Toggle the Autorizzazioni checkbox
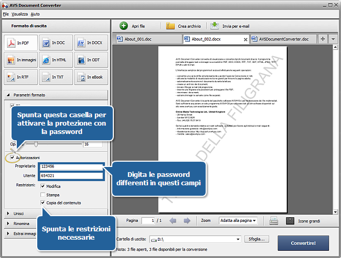The width and height of the screenshot is (341, 258). [x=13, y=158]
